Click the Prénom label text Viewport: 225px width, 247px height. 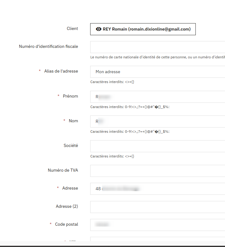(70, 96)
